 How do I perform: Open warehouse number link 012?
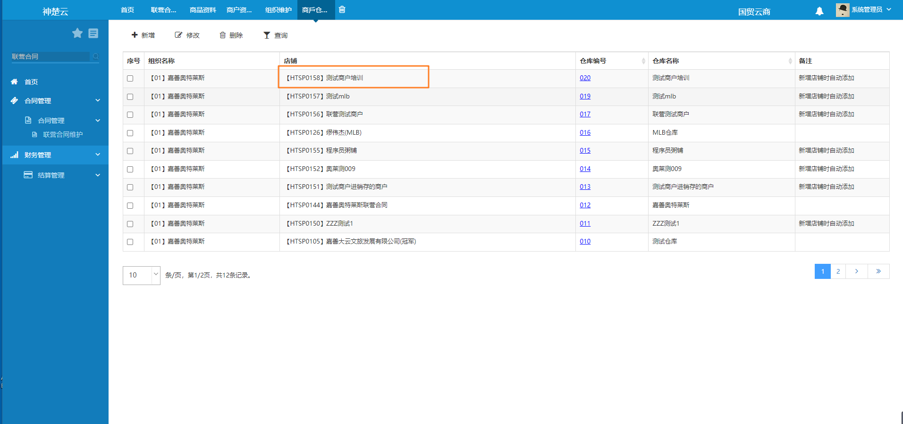tap(585, 205)
